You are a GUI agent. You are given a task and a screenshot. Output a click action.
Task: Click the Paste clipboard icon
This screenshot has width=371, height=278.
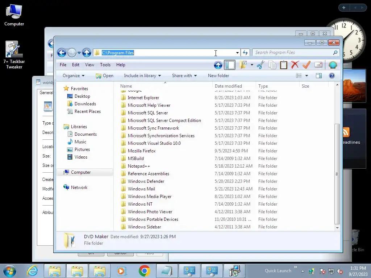[x=283, y=65]
